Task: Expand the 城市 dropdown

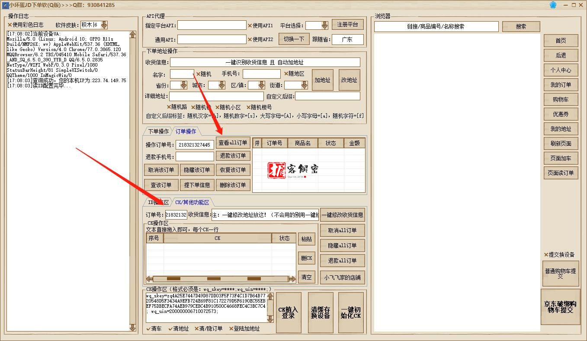Action: tap(221, 85)
